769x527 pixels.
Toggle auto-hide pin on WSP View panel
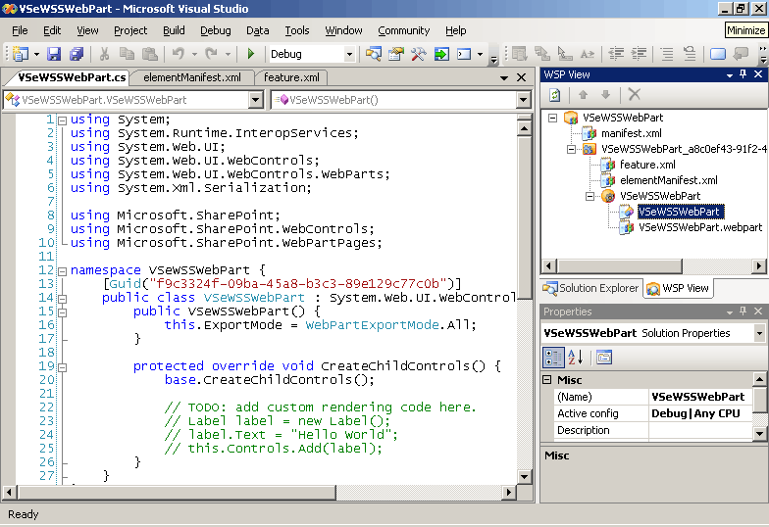coord(743,74)
